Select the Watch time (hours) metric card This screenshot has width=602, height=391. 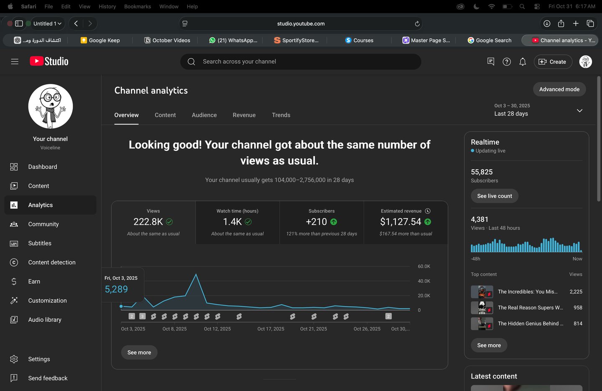(237, 223)
